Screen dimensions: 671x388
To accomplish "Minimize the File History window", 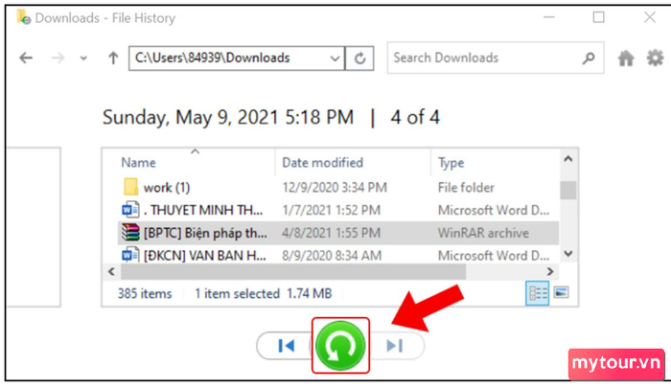I will (549, 17).
